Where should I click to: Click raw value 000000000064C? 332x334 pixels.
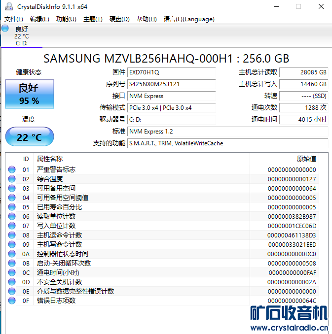[292, 301]
